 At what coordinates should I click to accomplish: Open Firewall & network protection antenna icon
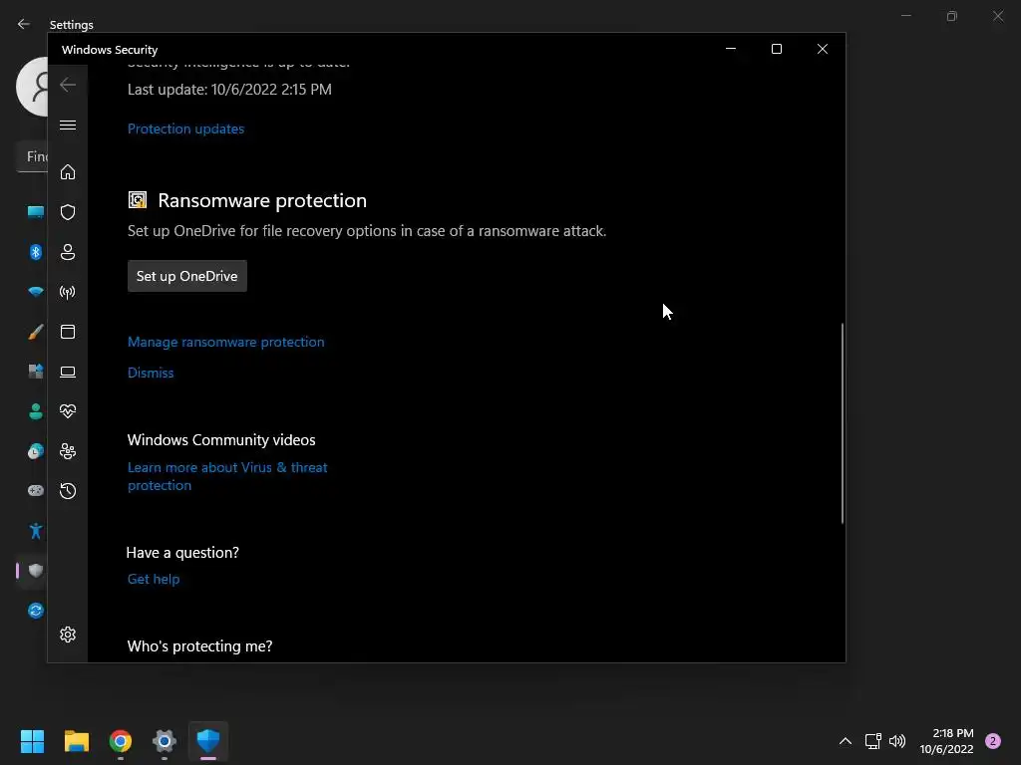68,292
